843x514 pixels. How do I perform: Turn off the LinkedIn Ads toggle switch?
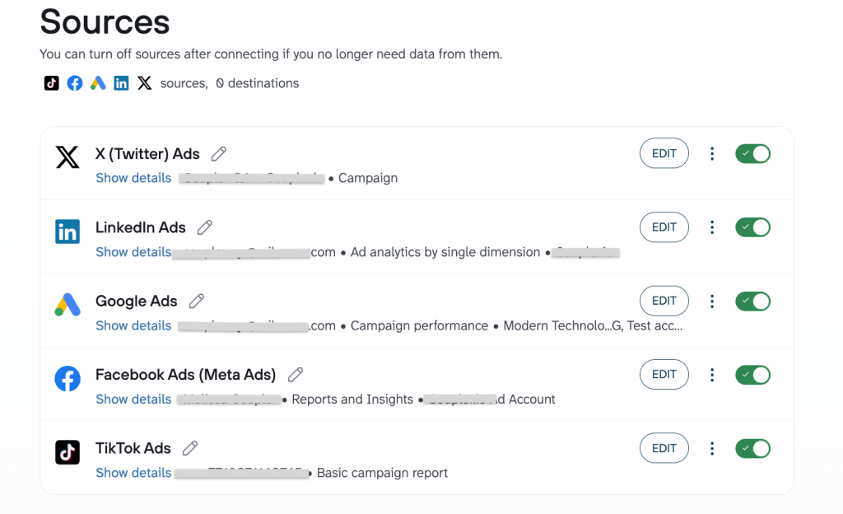752,227
